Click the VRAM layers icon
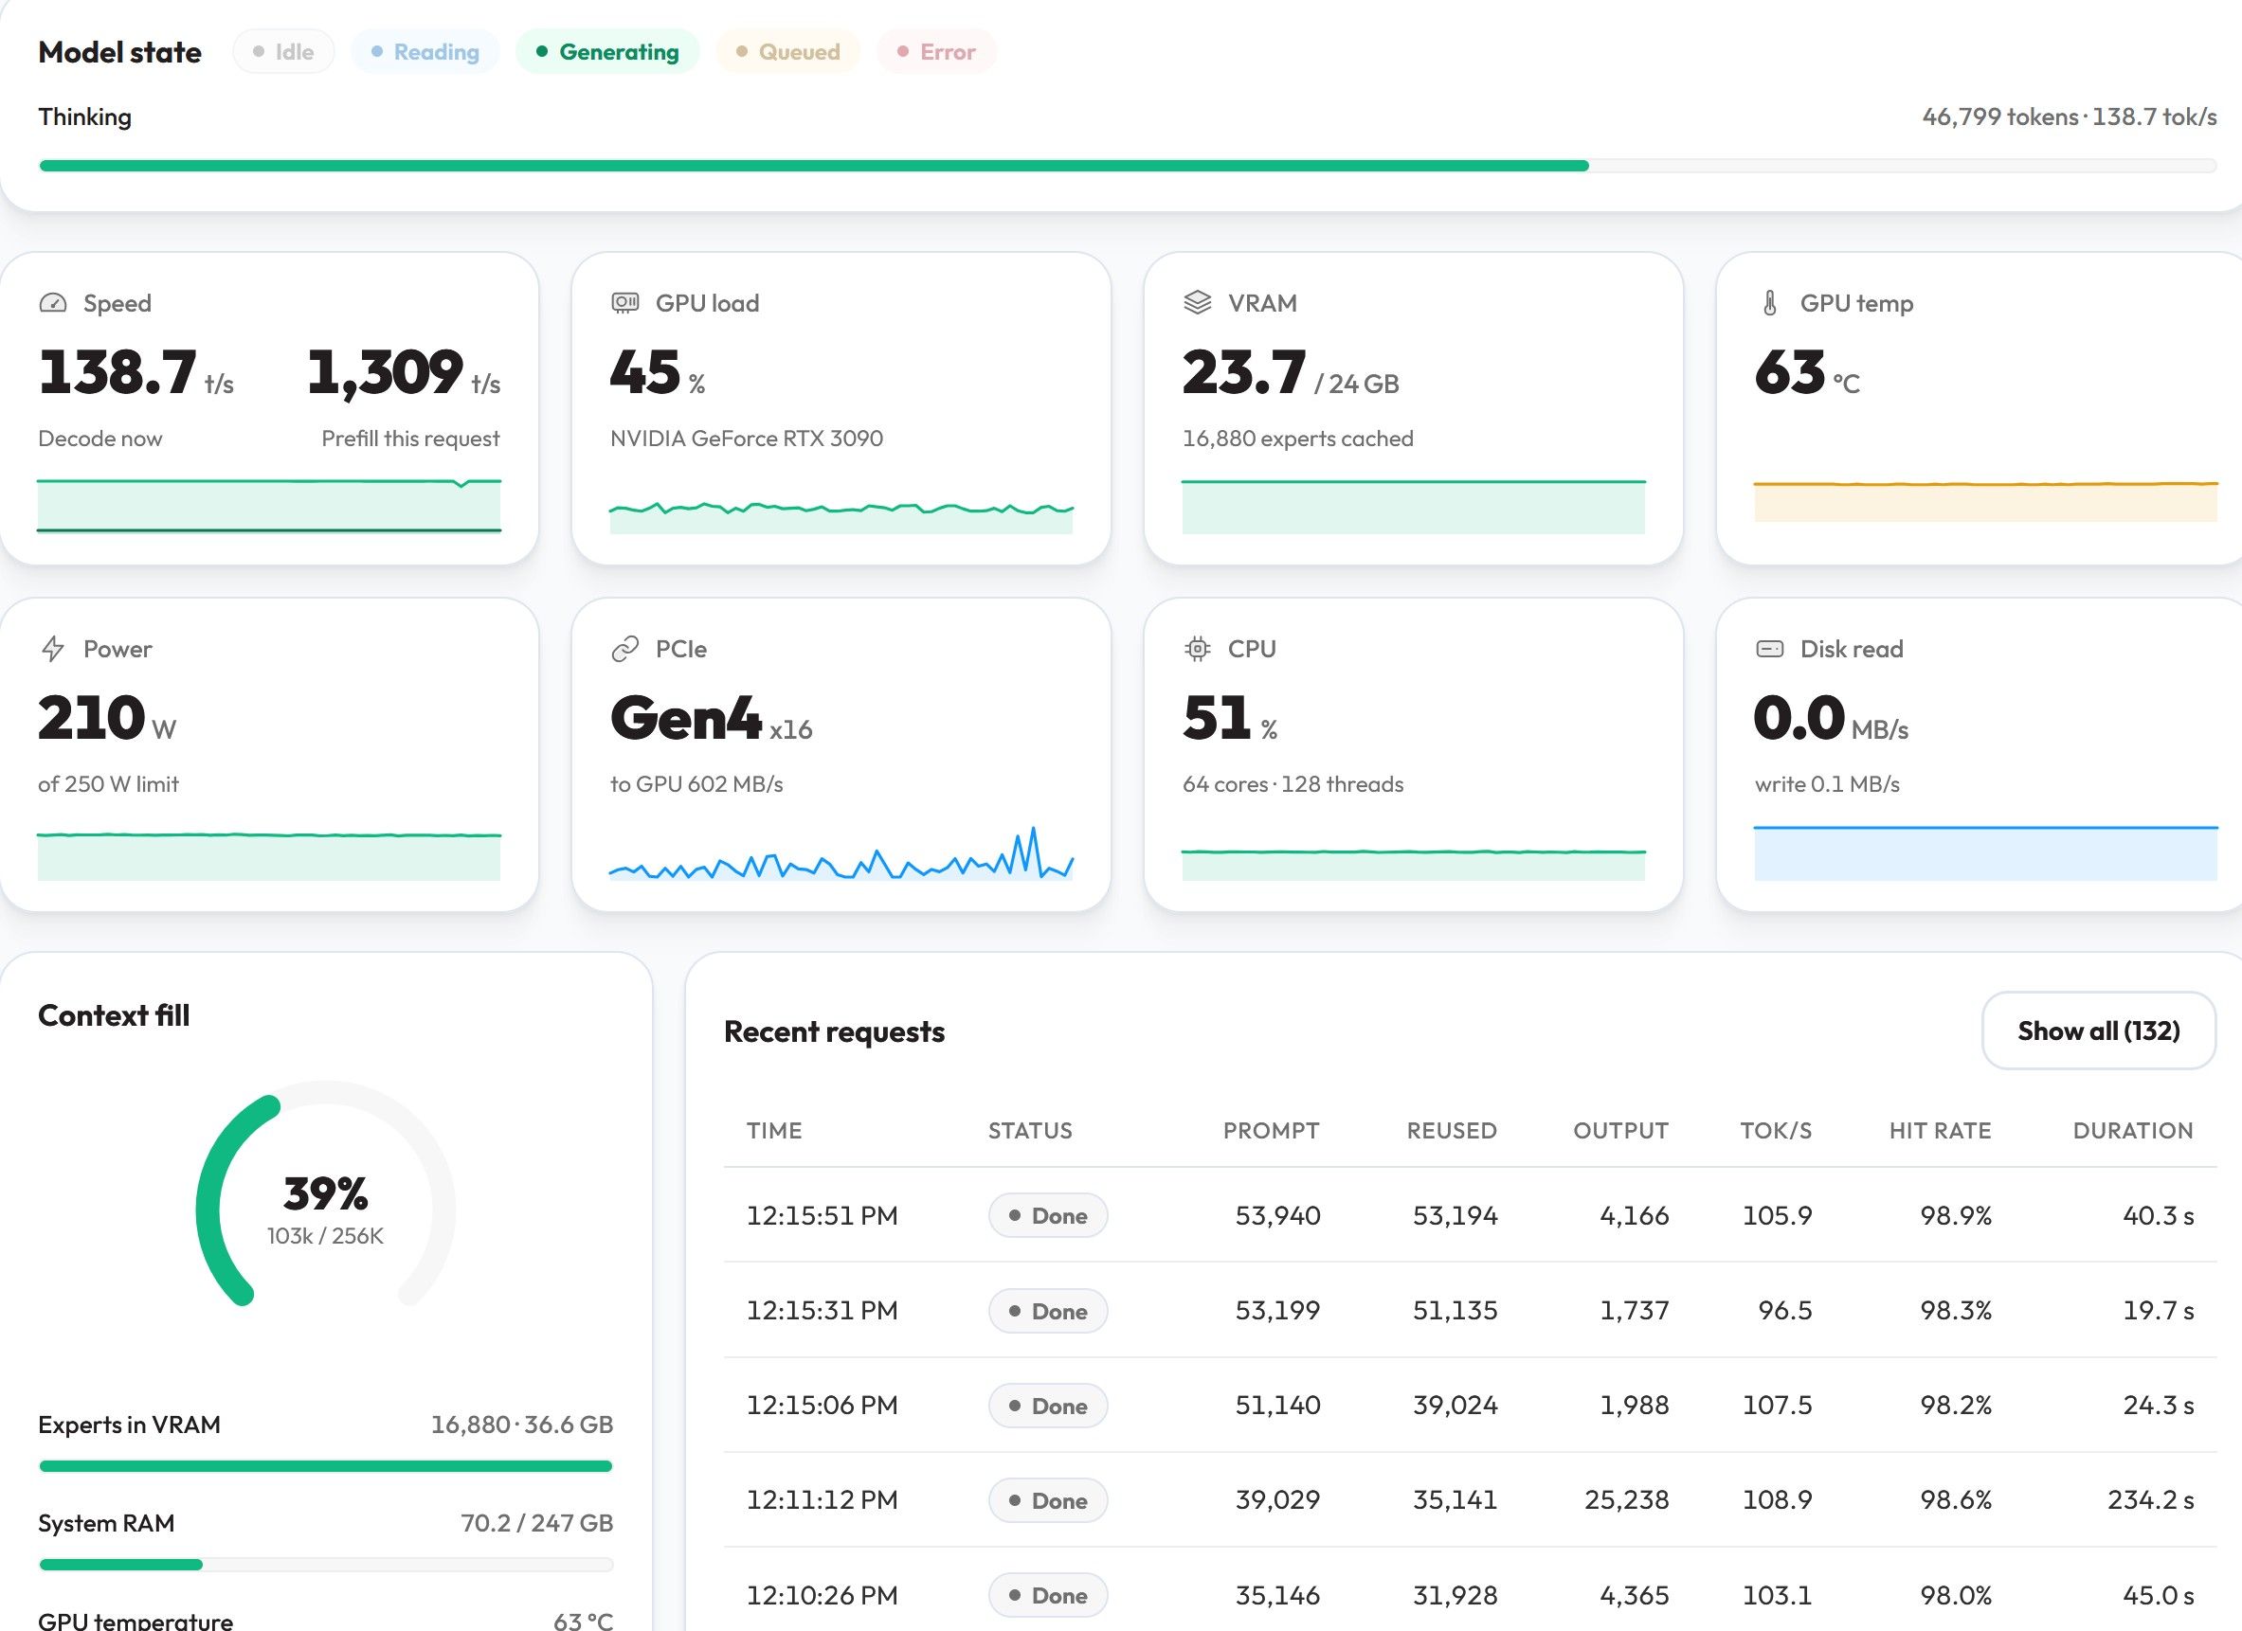Image resolution: width=2242 pixels, height=1631 pixels. click(x=1197, y=303)
